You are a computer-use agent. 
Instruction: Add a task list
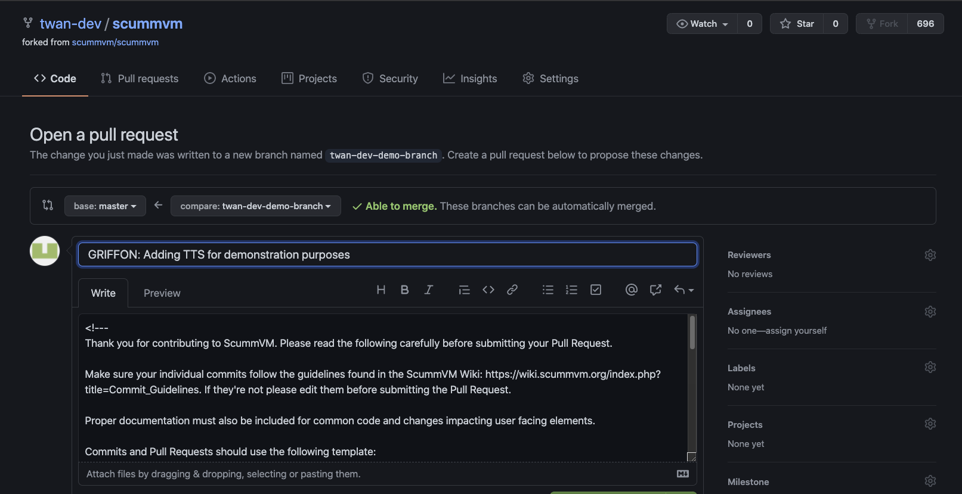coord(596,290)
